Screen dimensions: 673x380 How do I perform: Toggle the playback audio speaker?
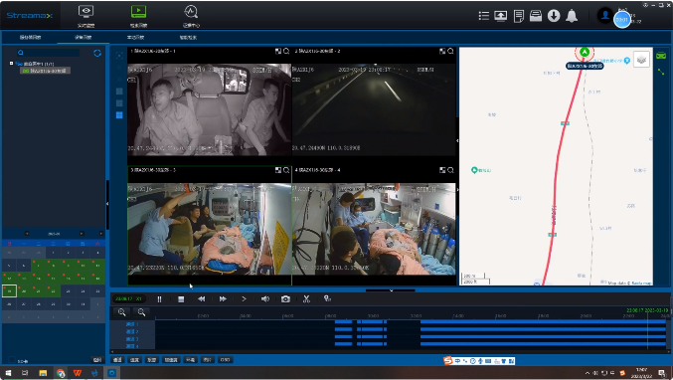264,298
